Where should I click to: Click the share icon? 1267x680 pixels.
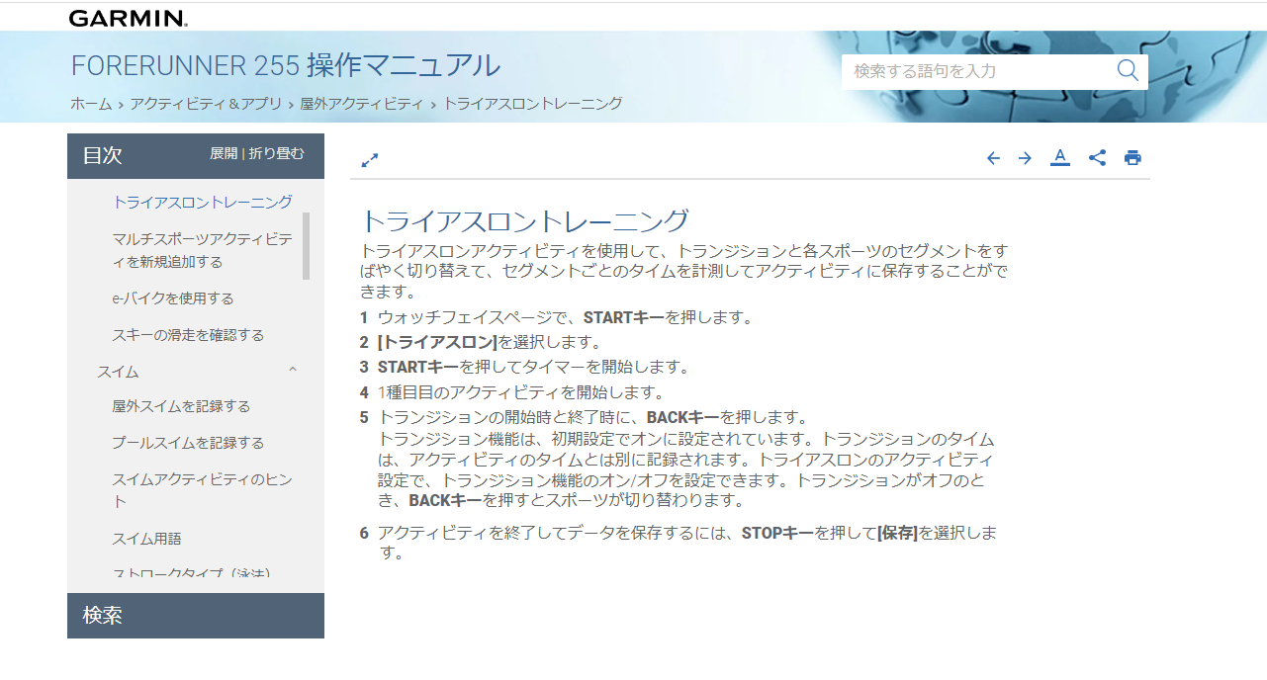coord(1097,157)
